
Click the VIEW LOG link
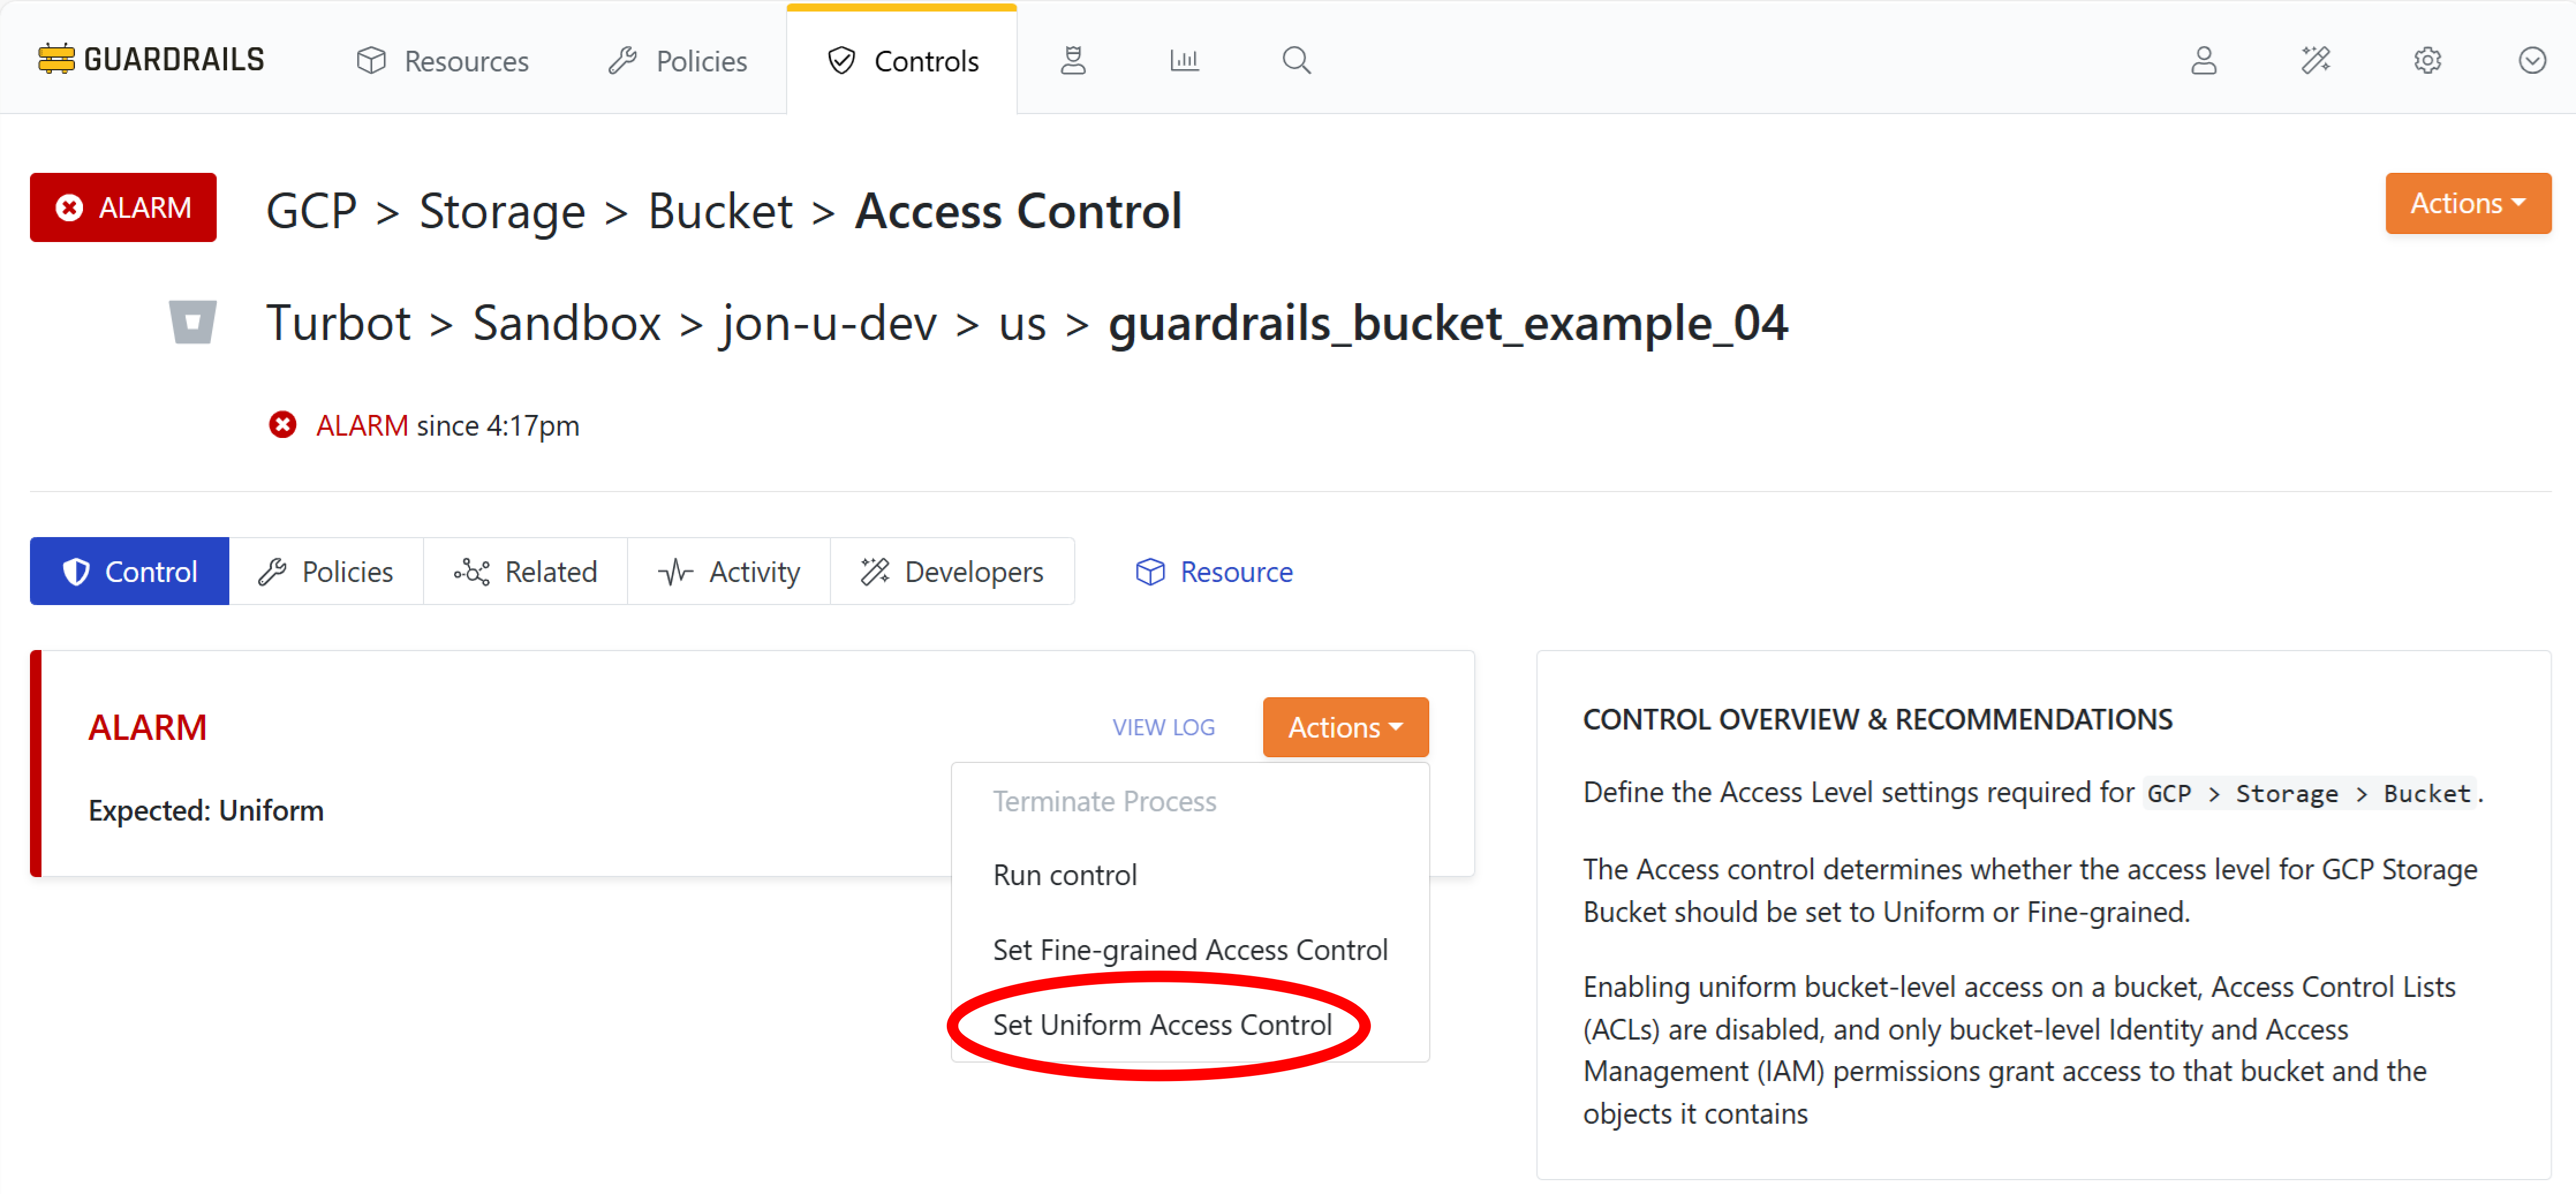pyautogui.click(x=1163, y=727)
